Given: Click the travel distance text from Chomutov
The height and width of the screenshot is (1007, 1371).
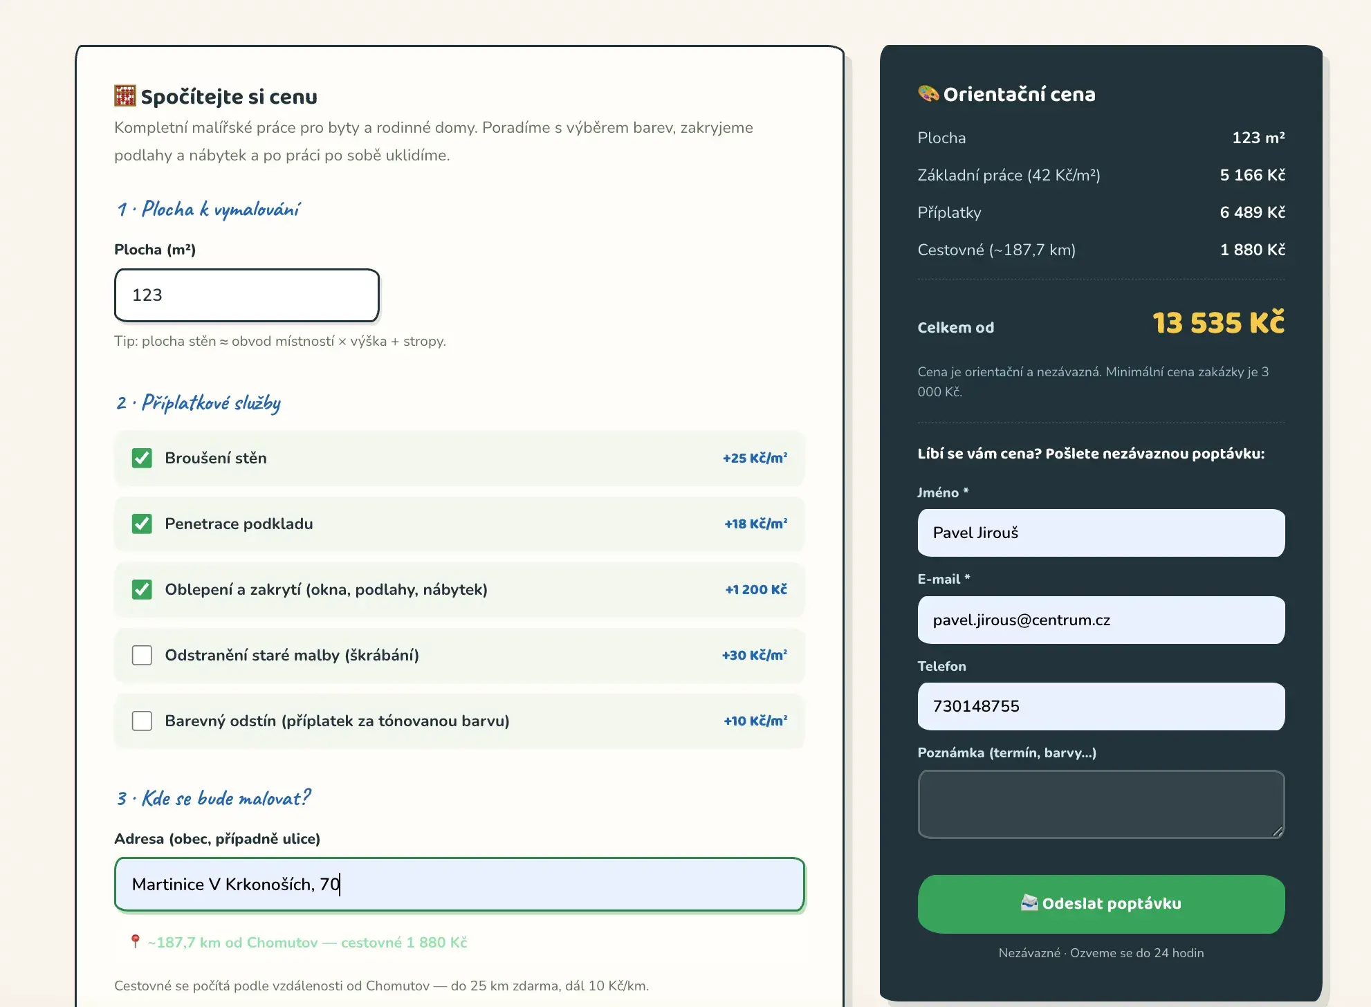Looking at the screenshot, I should click(x=307, y=943).
